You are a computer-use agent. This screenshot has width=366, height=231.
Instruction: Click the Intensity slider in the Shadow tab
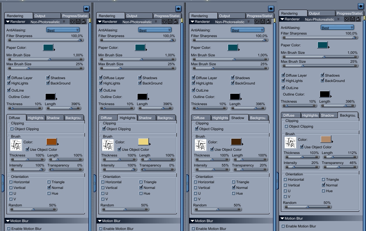[x=212, y=169]
